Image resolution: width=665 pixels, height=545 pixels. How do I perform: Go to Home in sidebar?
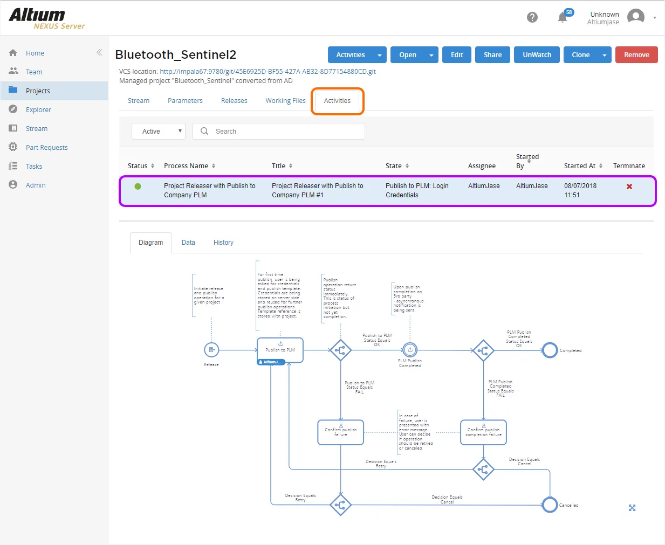click(x=35, y=53)
